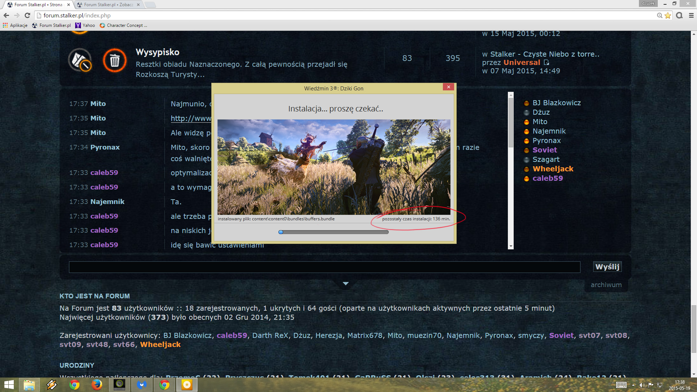Image resolution: width=697 pixels, height=392 pixels.
Task: Close the Wiedźmin 3 installer dialog
Action: [448, 87]
